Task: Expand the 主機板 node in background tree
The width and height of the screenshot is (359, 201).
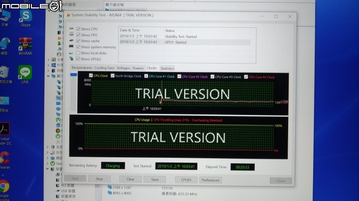Action: [48, 60]
